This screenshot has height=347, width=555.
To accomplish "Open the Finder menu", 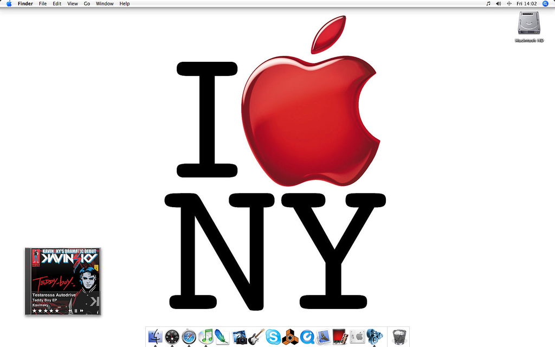I will [25, 4].
